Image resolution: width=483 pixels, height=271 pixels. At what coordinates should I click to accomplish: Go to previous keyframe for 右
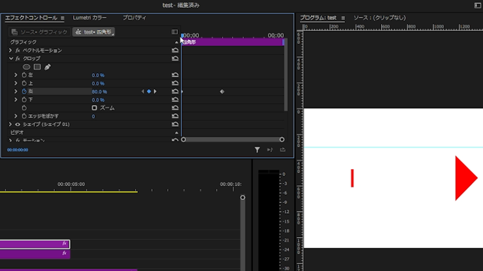tap(142, 92)
